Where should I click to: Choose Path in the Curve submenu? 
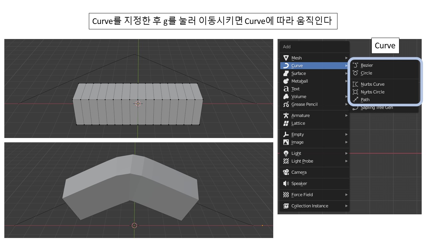click(365, 100)
